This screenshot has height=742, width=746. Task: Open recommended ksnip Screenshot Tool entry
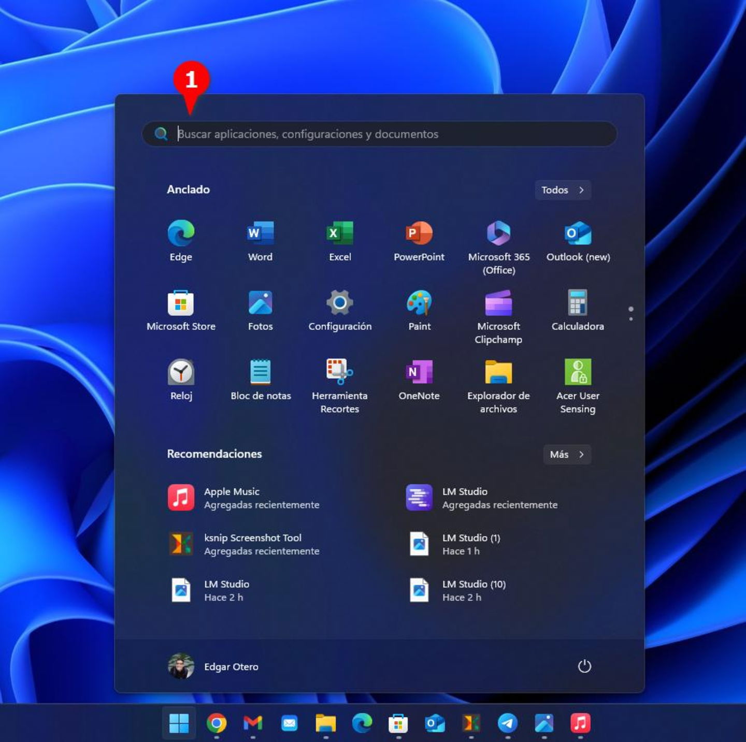[243, 544]
